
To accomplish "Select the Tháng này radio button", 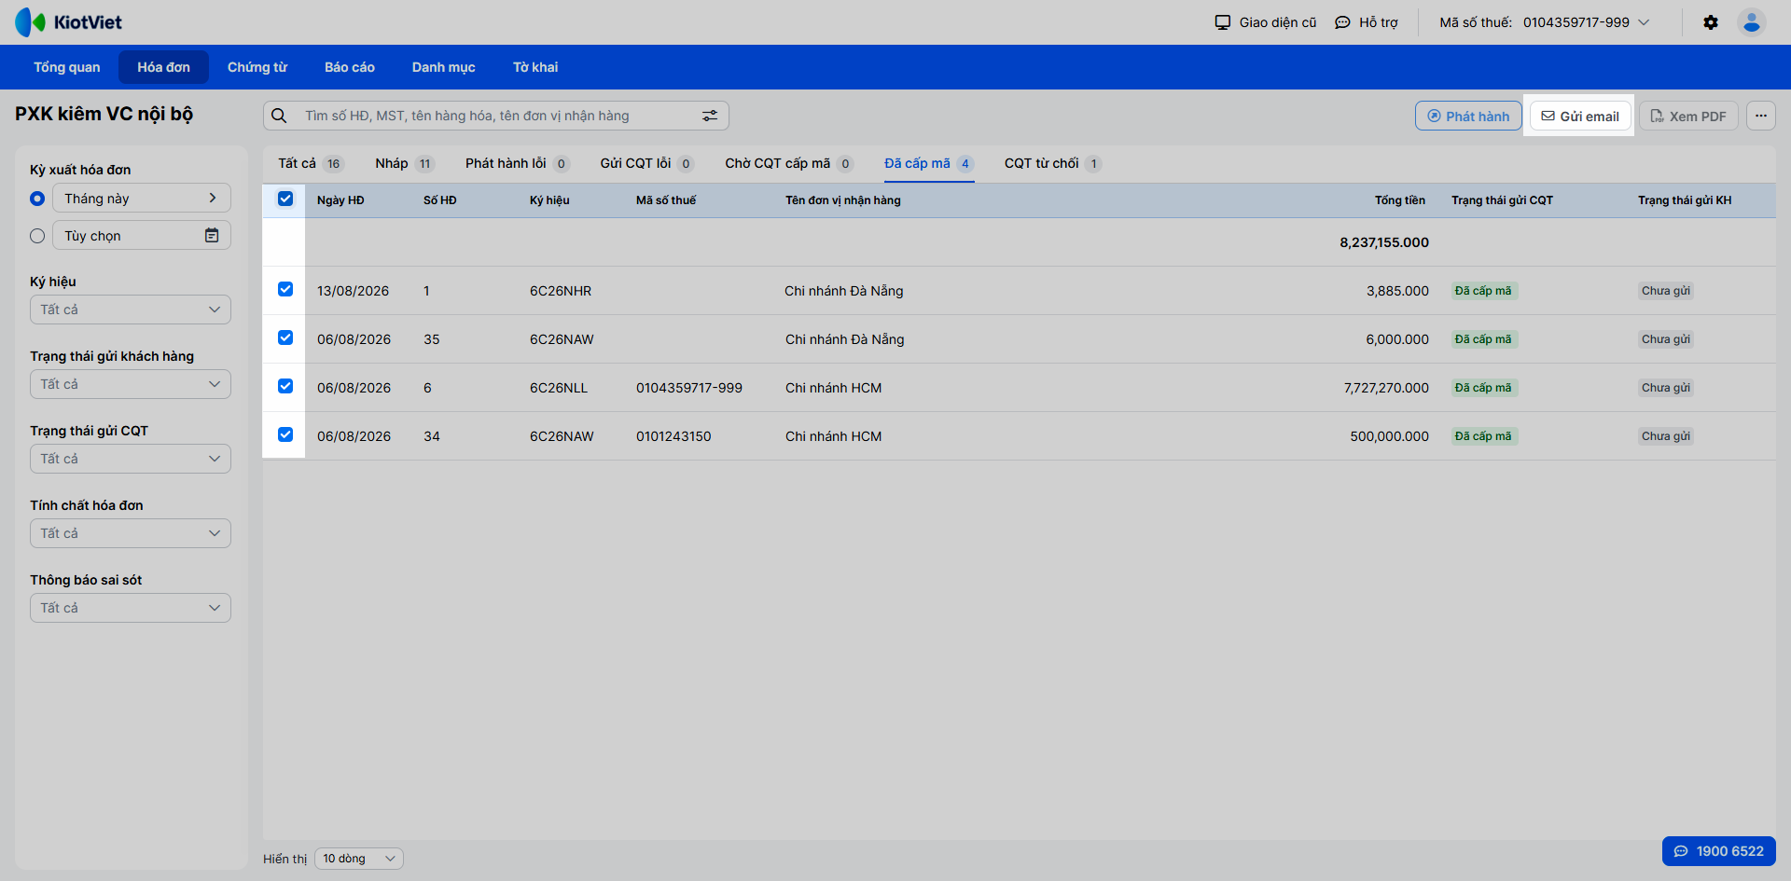I will tap(37, 199).
